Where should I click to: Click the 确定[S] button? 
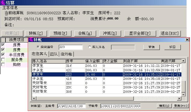tap(164, 106)
